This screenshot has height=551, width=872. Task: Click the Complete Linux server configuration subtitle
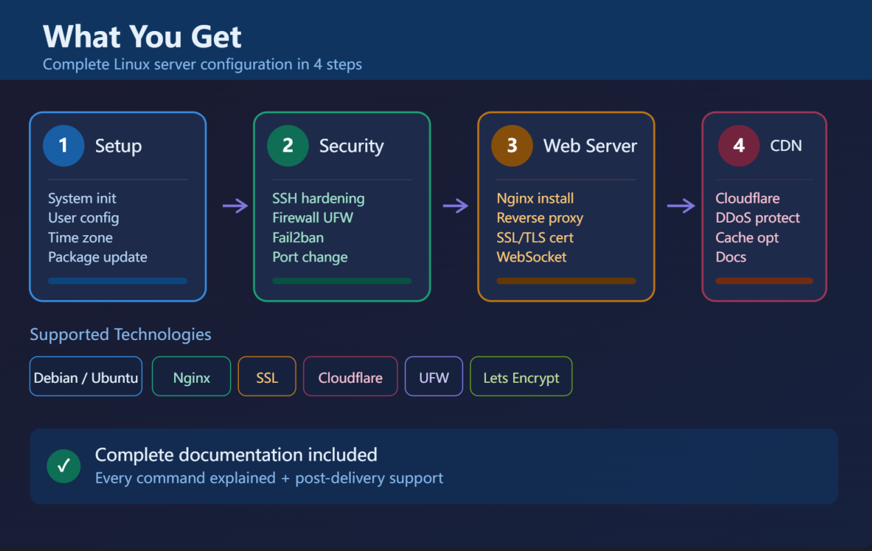tap(202, 64)
